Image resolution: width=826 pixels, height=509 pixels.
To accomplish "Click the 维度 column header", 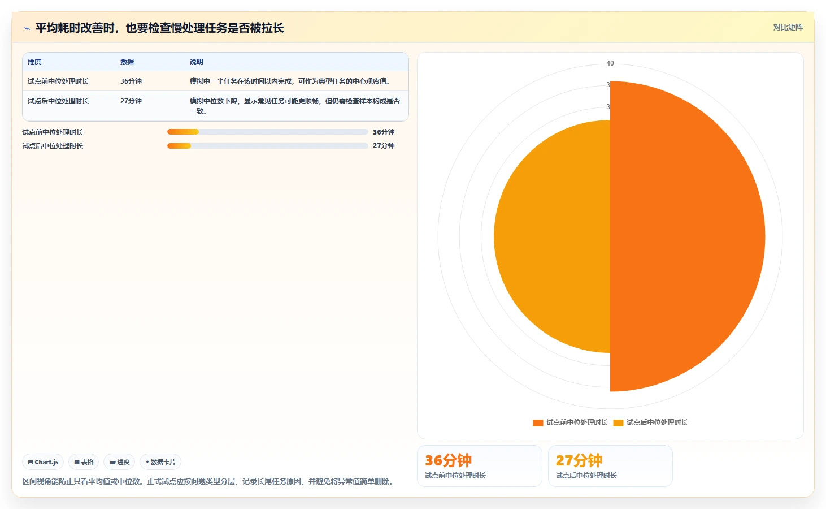I will (34, 62).
